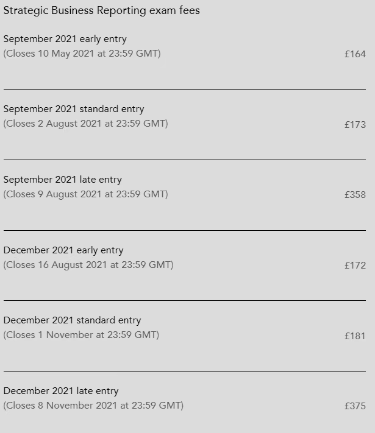Click the £375 fee amount
Screen dimensions: 375x433
click(355, 406)
